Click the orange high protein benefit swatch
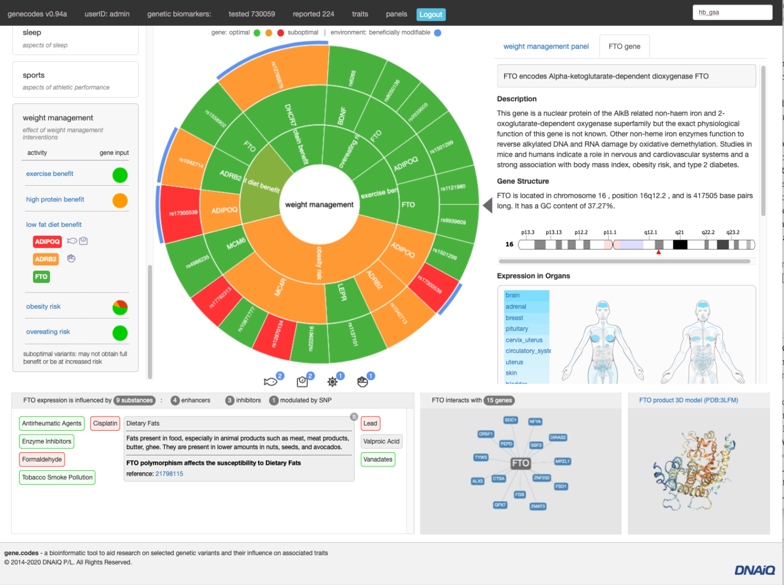The image size is (784, 585). pyautogui.click(x=120, y=200)
